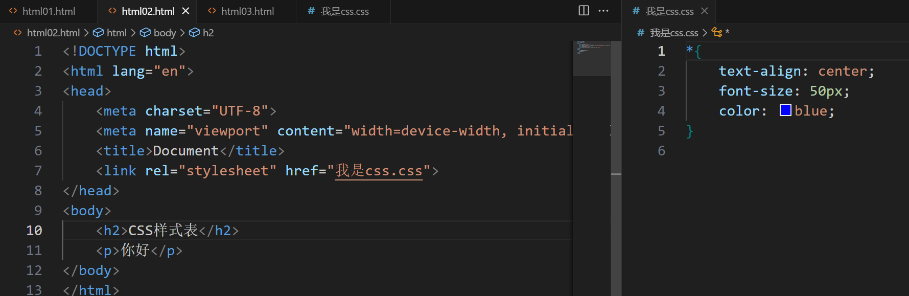Click line number 1 in the CSS editor
Screen dimensions: 909x296
(x=661, y=51)
